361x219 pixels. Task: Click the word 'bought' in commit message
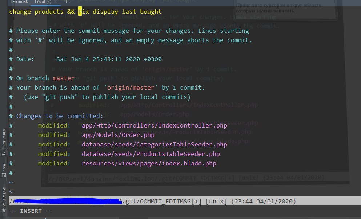click(x=151, y=12)
